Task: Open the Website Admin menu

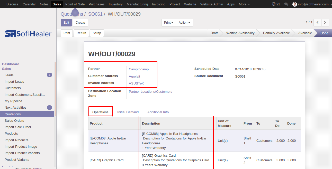Action: [x=212, y=4]
